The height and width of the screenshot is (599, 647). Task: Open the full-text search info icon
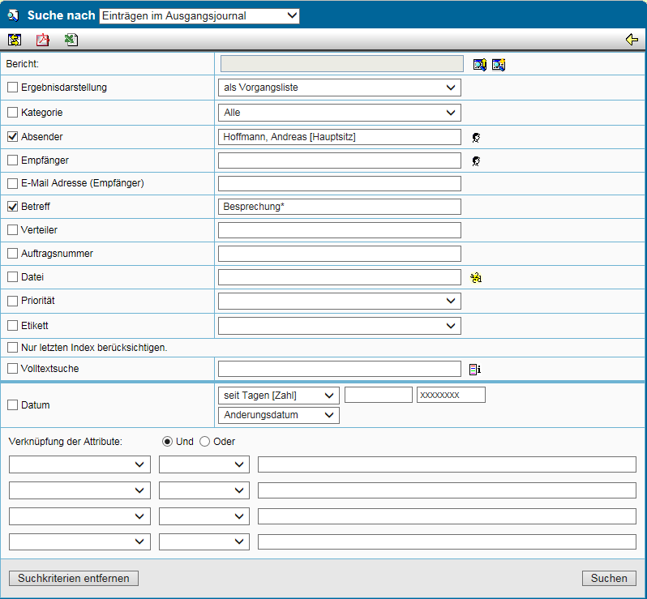[475, 370]
